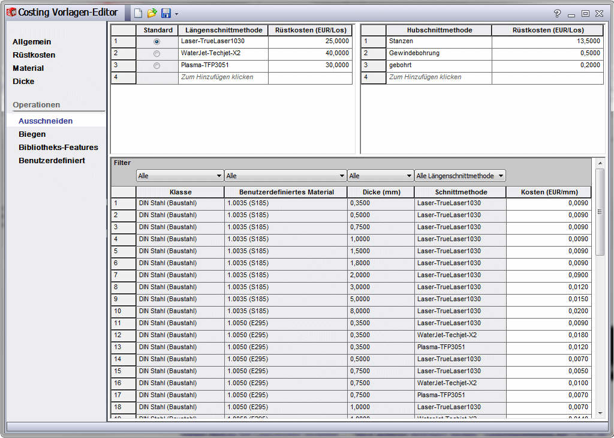Click 1.0050 (E295) material in row 11
The height and width of the screenshot is (438, 614).
pos(285,323)
